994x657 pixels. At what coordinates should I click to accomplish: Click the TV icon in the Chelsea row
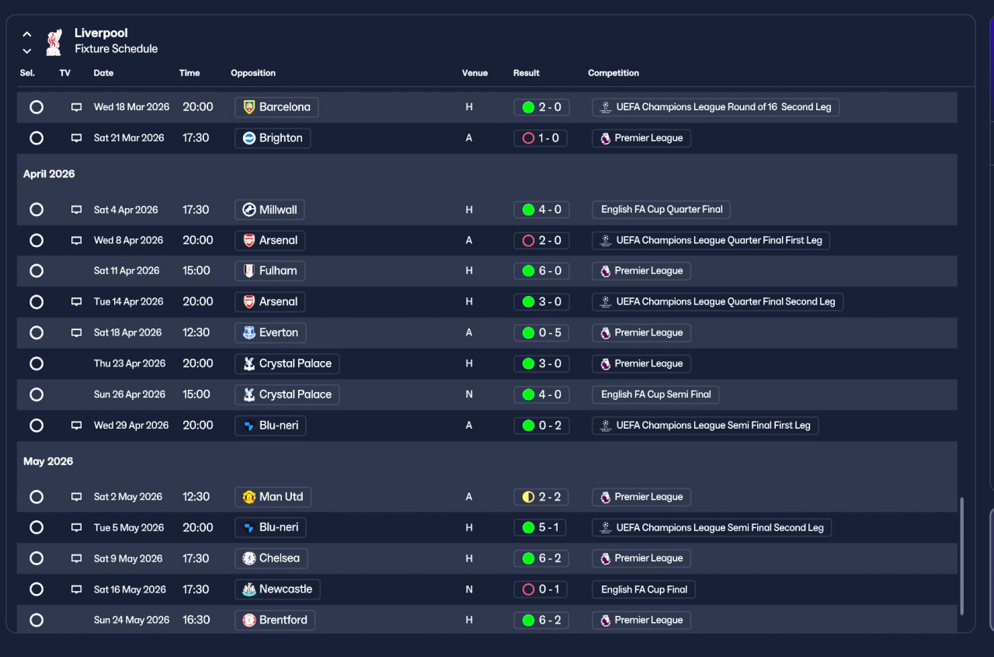(76, 558)
